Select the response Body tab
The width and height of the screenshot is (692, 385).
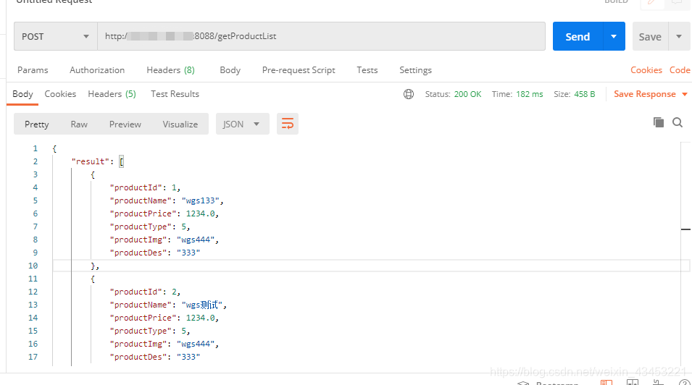tap(22, 94)
